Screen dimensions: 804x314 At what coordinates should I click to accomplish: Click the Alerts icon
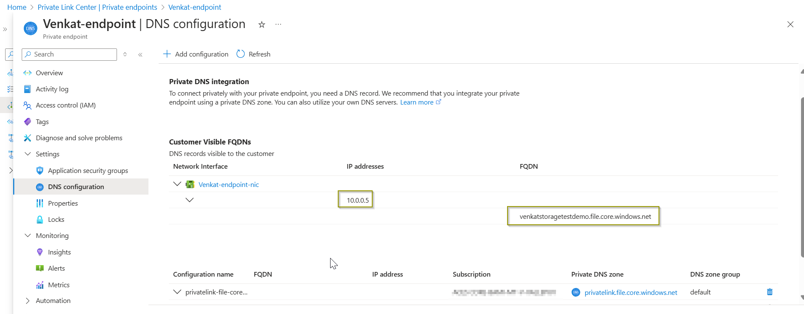[x=40, y=268]
